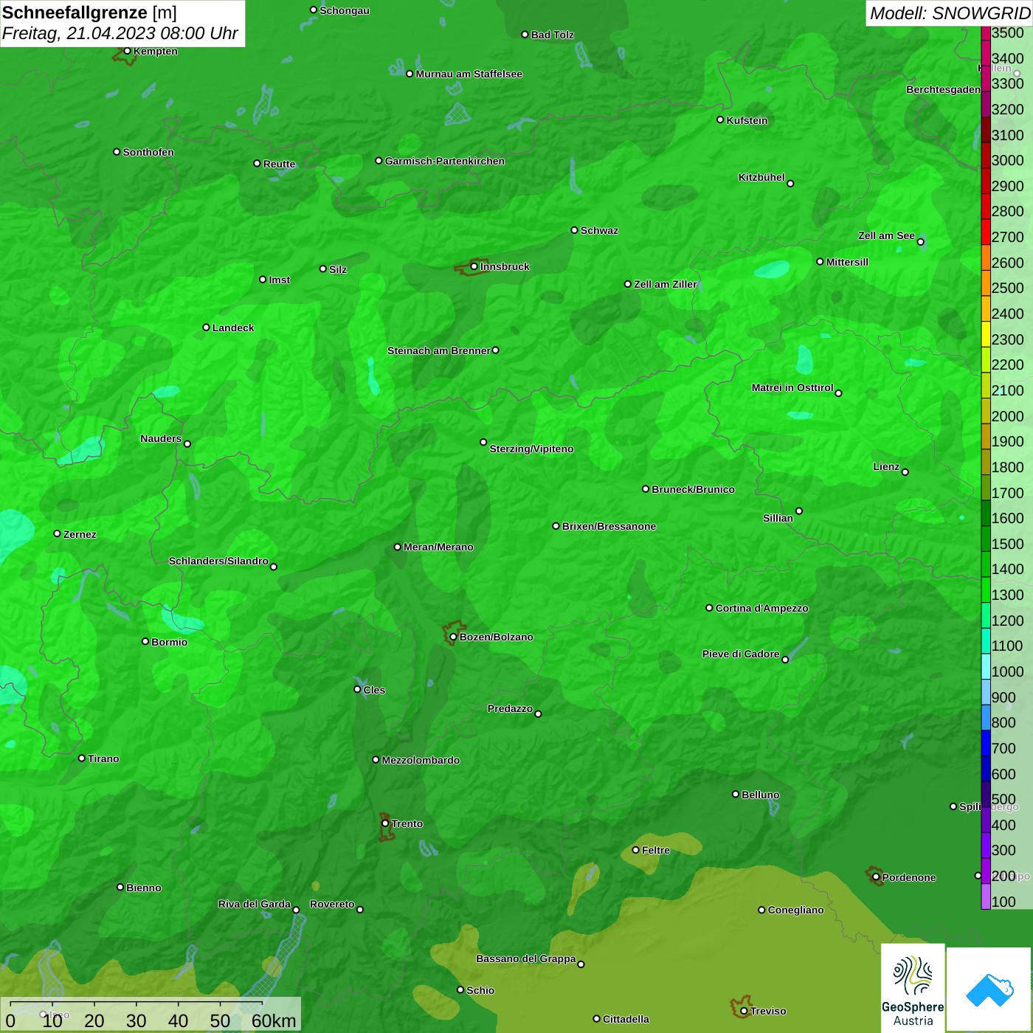The image size is (1033, 1033).
Task: Select the Pordenone marker dot
Action: coord(876,877)
